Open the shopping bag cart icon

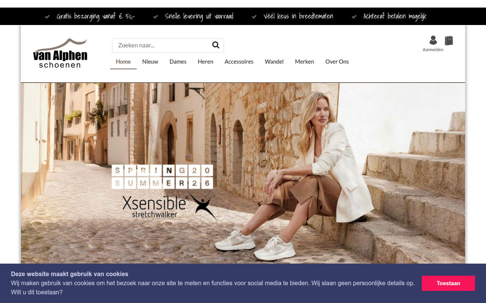click(x=449, y=41)
